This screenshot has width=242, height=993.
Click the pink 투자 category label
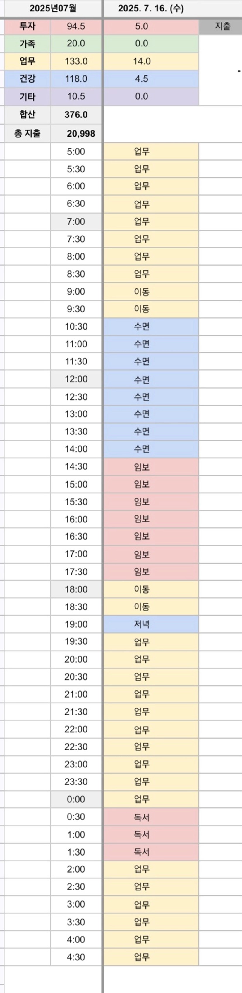(27, 27)
